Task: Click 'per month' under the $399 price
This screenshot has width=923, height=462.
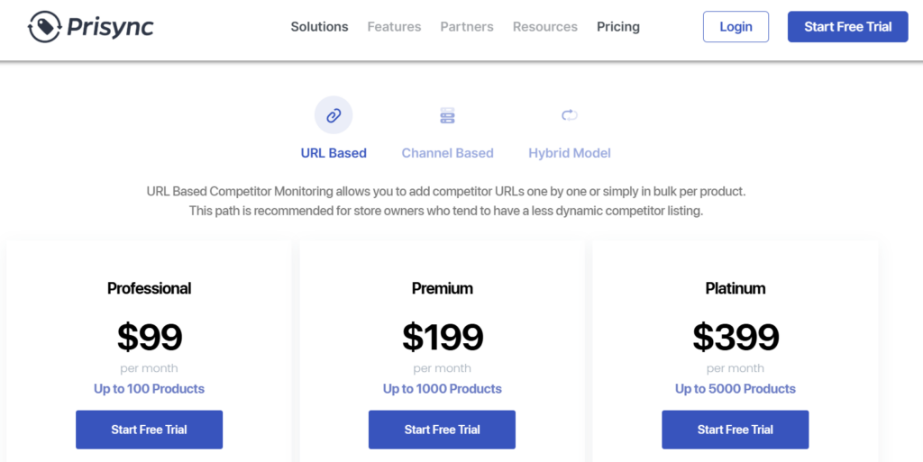Action: coord(736,368)
